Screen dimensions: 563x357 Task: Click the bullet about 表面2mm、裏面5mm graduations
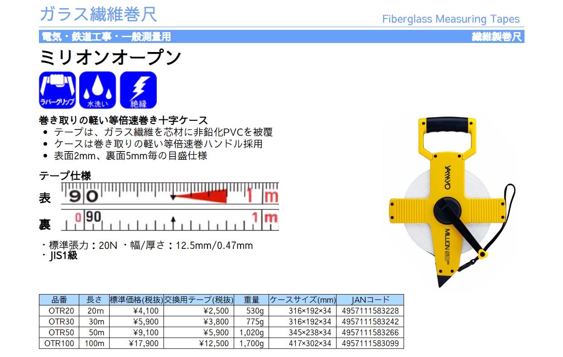130,156
